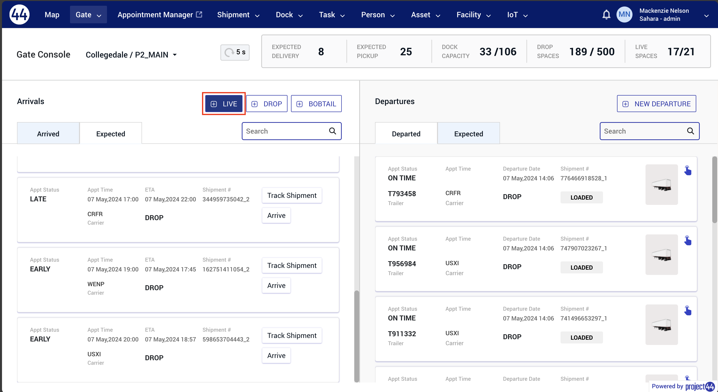Click the project44 logo
This screenshot has width=718, height=392.
pyautogui.click(x=19, y=15)
